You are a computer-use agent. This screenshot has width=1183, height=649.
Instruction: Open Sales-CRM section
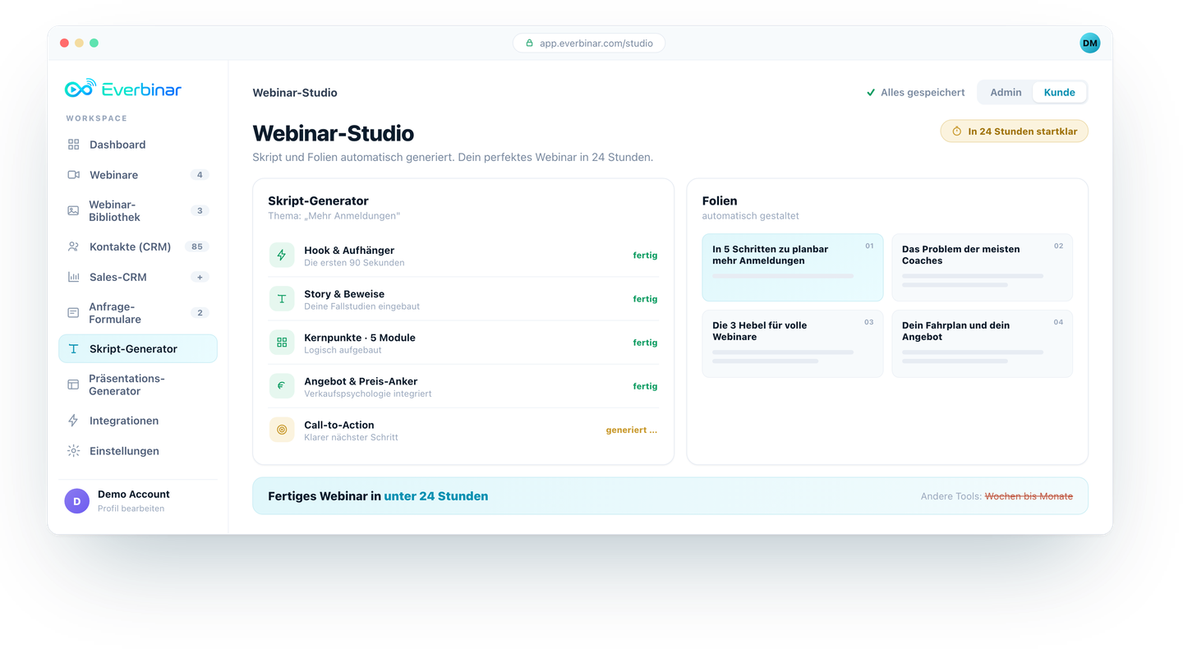click(138, 277)
